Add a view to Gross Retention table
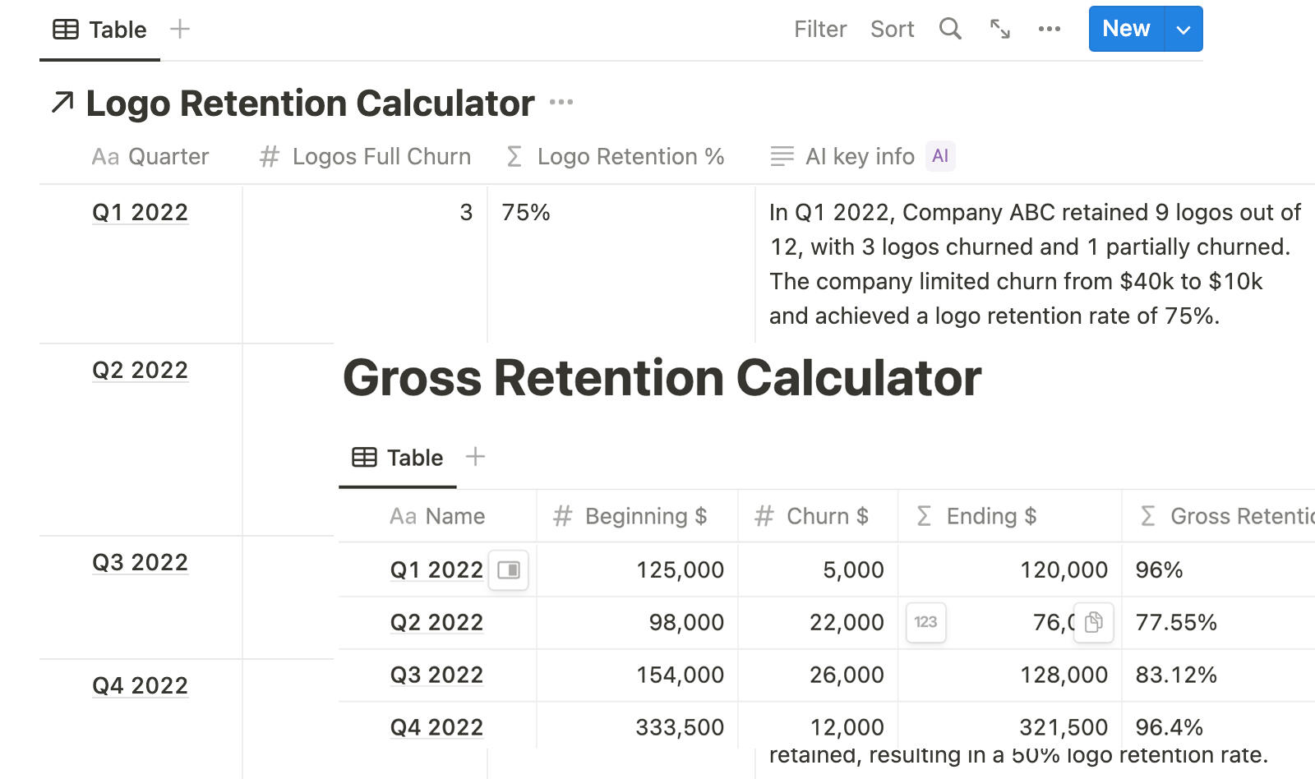The width and height of the screenshot is (1315, 779). [x=475, y=457]
